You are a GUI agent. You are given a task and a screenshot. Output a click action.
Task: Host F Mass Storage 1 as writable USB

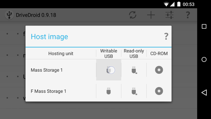click(x=109, y=91)
